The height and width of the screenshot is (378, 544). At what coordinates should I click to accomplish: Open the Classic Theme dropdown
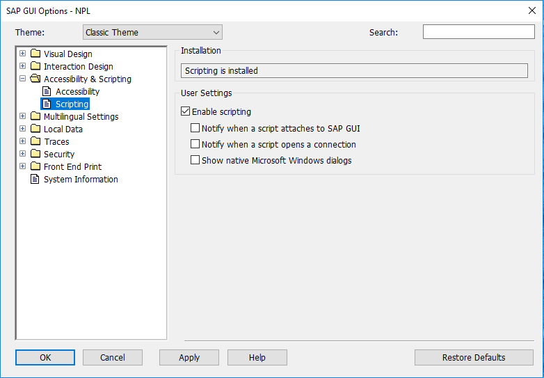point(152,32)
